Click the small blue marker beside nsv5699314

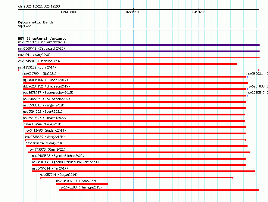[247, 77]
